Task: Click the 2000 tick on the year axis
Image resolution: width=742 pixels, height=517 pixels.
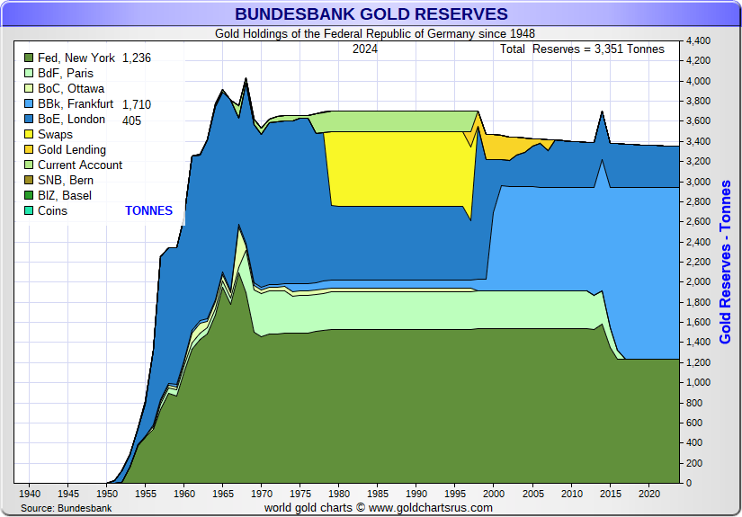Action: pos(494,494)
